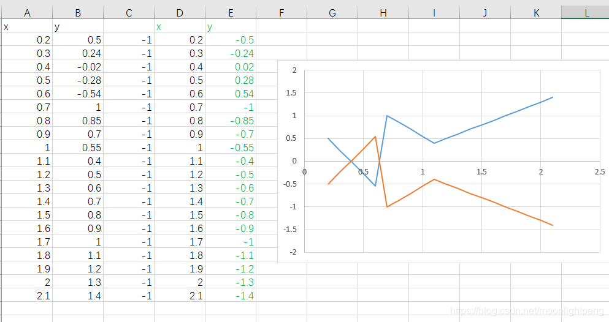This screenshot has height=322, width=609.
Task: Select green 0.28 in column E
Action: (x=231, y=80)
